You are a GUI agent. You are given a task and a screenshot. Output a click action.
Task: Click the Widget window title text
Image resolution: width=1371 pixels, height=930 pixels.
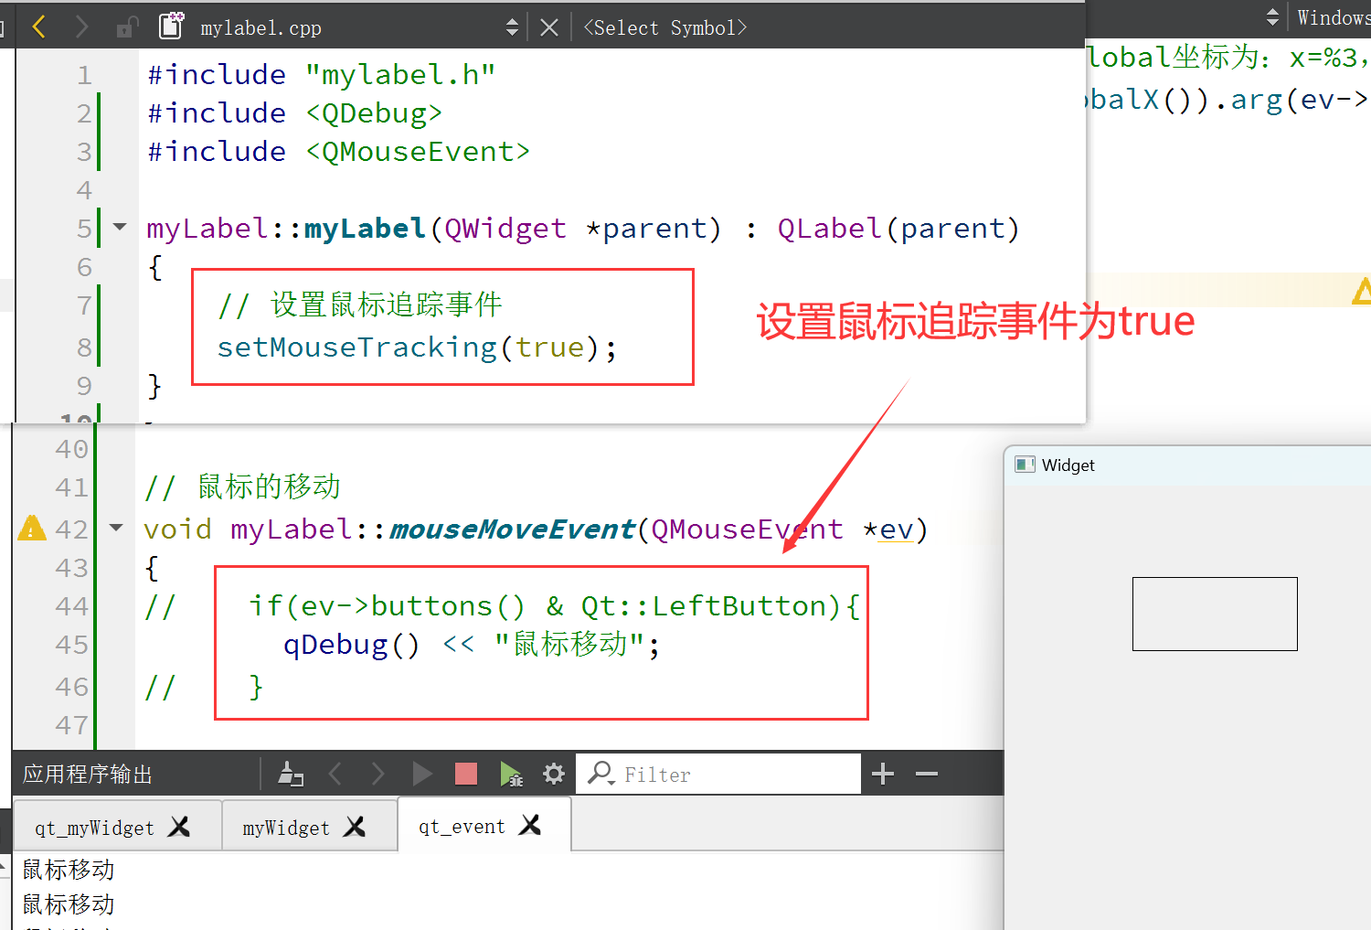[x=1068, y=465]
